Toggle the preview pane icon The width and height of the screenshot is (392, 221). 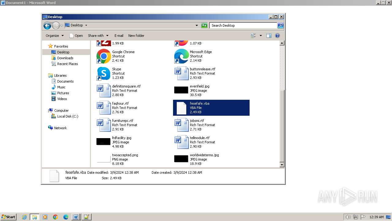pos(269,36)
